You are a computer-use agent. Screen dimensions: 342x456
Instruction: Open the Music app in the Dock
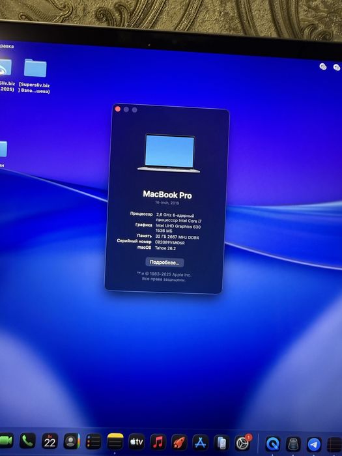click(x=158, y=442)
